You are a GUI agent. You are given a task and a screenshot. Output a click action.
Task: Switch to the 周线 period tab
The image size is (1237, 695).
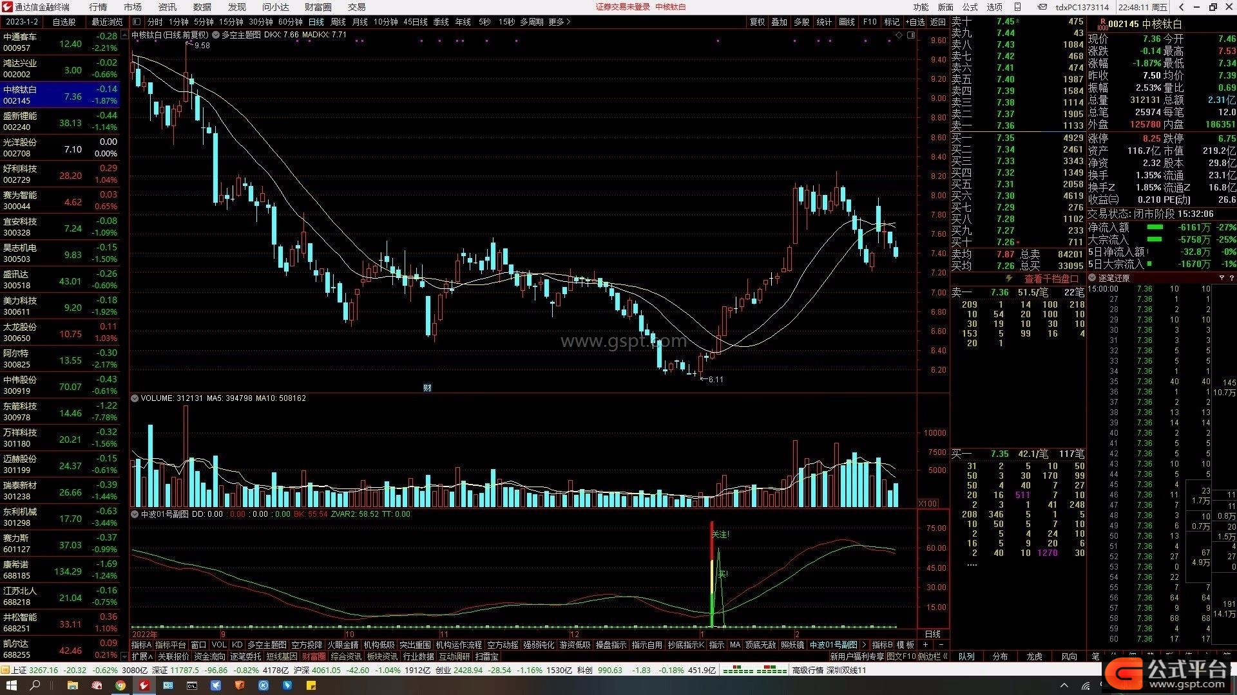338,22
